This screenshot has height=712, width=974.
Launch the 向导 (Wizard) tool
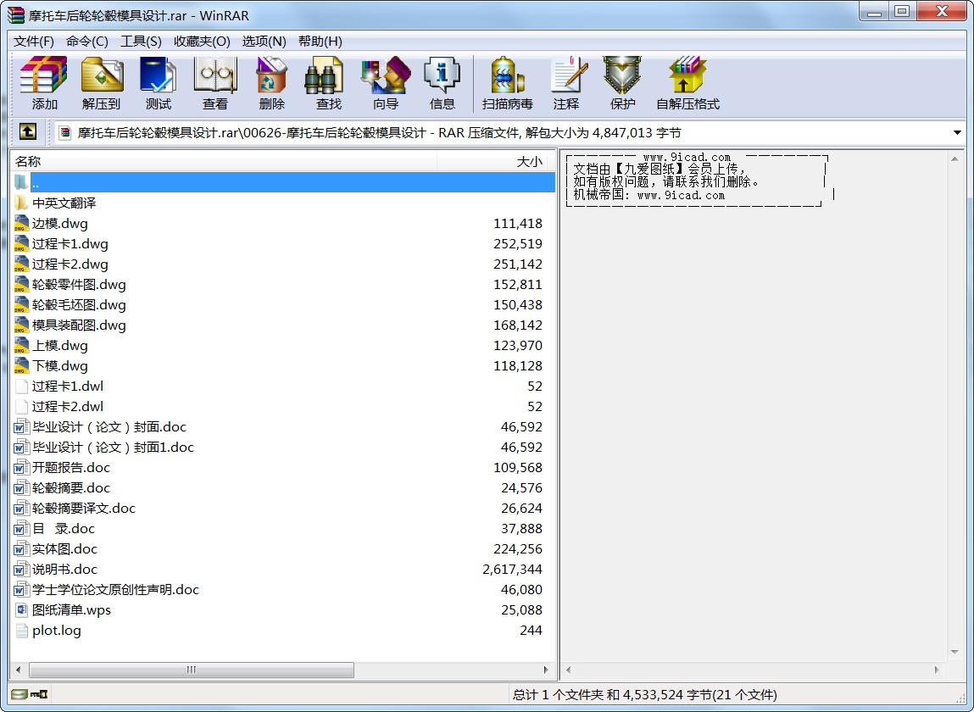[385, 83]
